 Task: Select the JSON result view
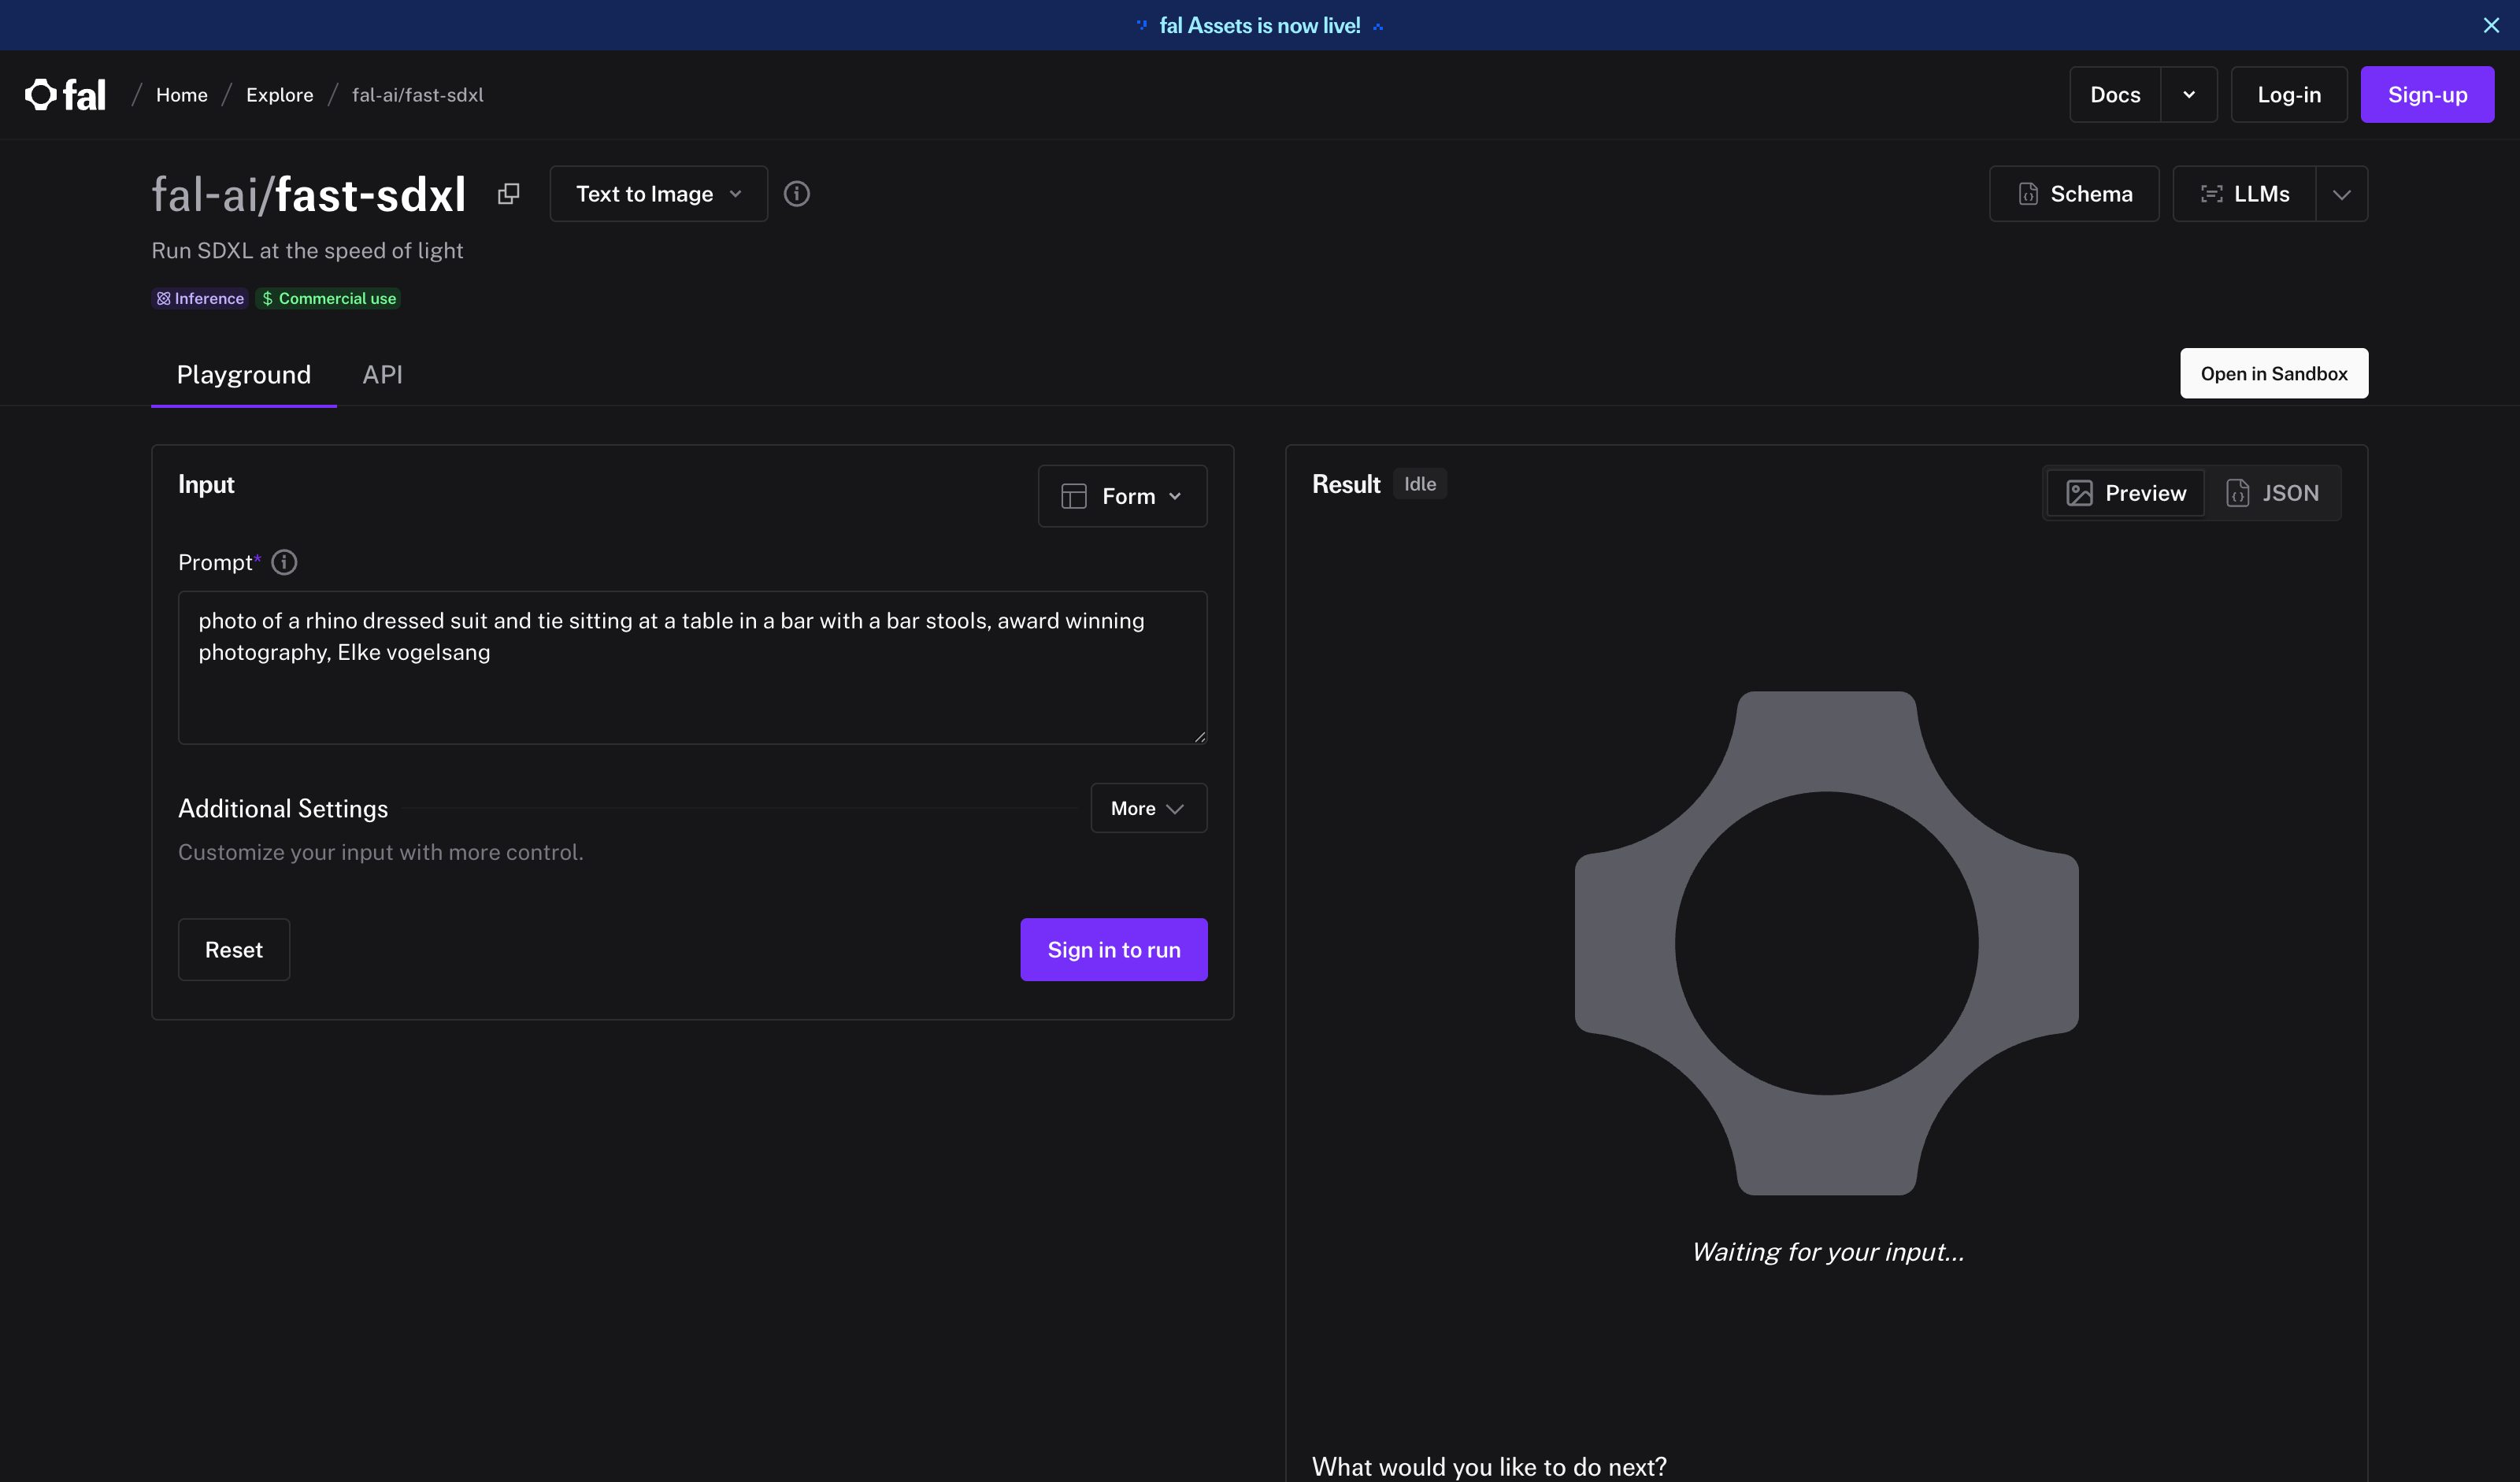2272,493
